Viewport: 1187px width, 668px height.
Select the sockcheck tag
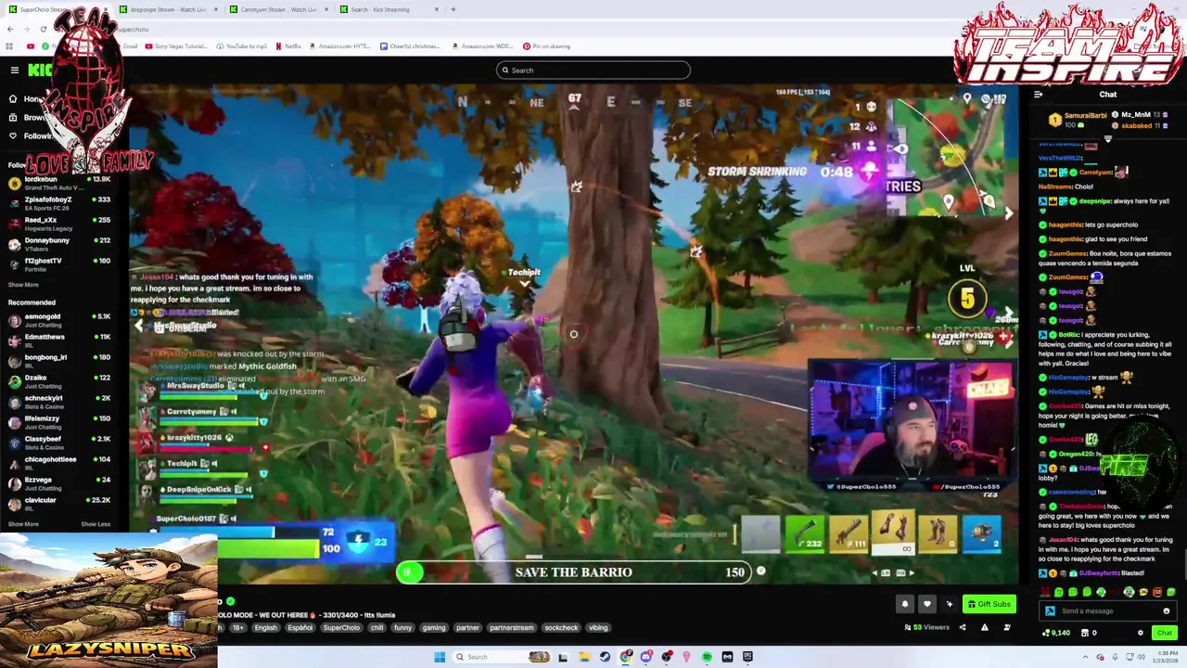pos(561,628)
